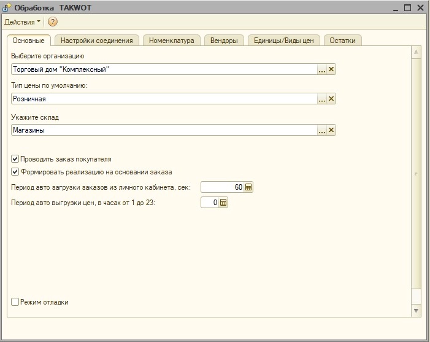Image resolution: width=430 pixels, height=342 pixels.
Task: Open calculator for price upload period
Action: coord(223,203)
